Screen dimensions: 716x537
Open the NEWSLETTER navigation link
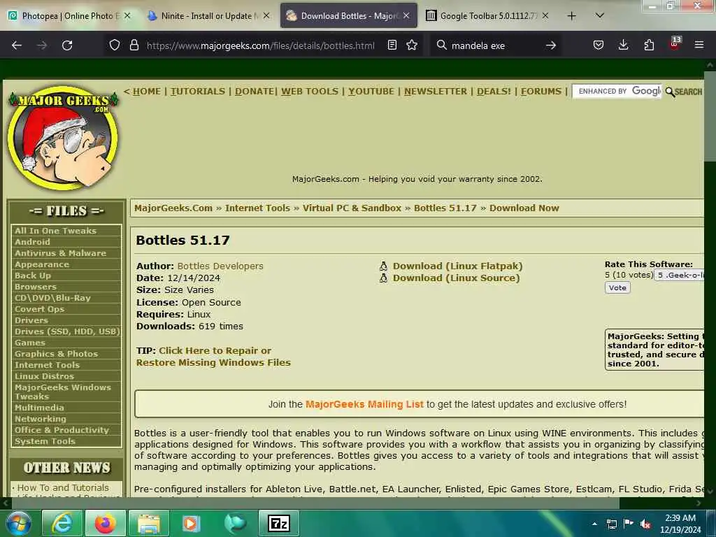coord(435,92)
